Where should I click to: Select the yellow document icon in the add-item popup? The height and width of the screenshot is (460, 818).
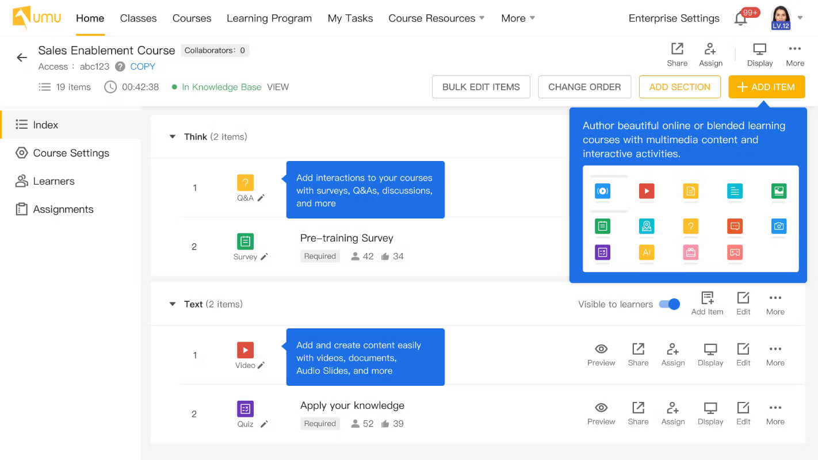[x=691, y=191]
